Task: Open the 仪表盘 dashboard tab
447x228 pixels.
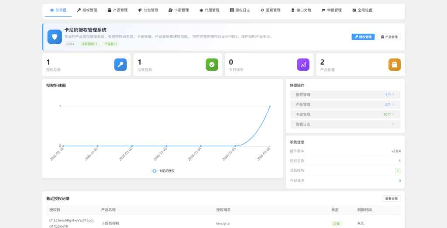Action: [x=58, y=10]
